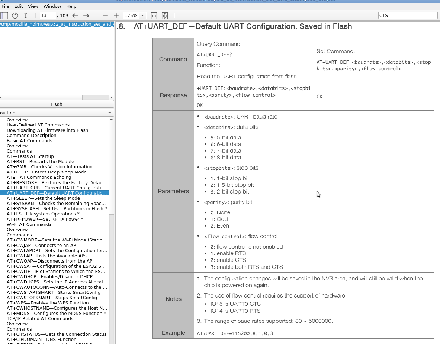This screenshot has width=440, height=344.
Task: Jump to AT+FS—Filesystem Operations entry
Action: pos(43,214)
